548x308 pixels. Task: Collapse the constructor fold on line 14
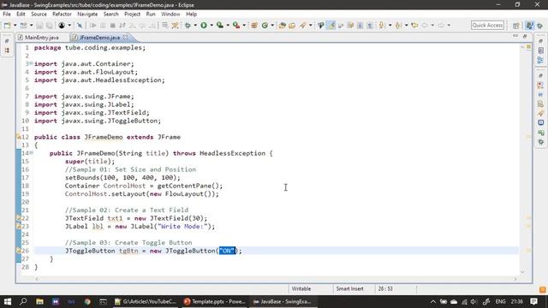[31, 153]
